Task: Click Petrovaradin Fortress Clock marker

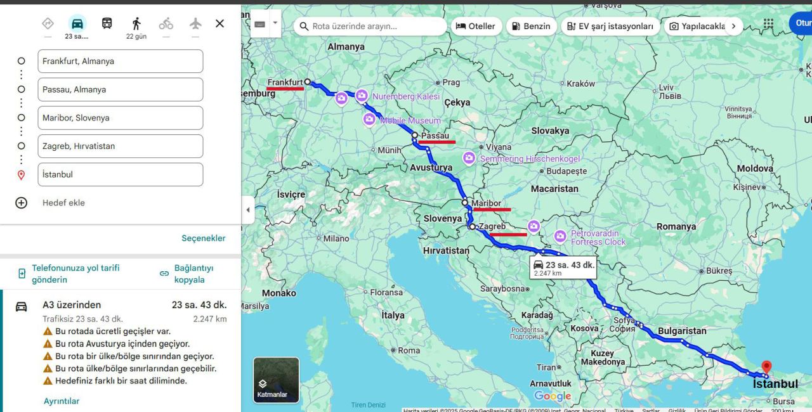Action: coord(560,236)
